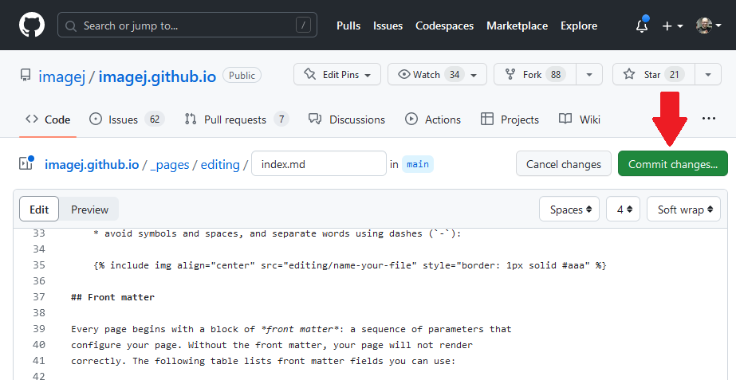Open the user avatar menu
Viewport: 736px width, 380px height.
click(x=708, y=25)
